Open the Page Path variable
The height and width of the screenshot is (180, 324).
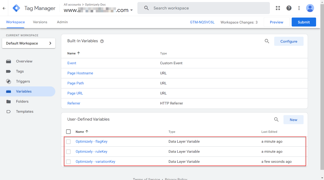coord(76,83)
